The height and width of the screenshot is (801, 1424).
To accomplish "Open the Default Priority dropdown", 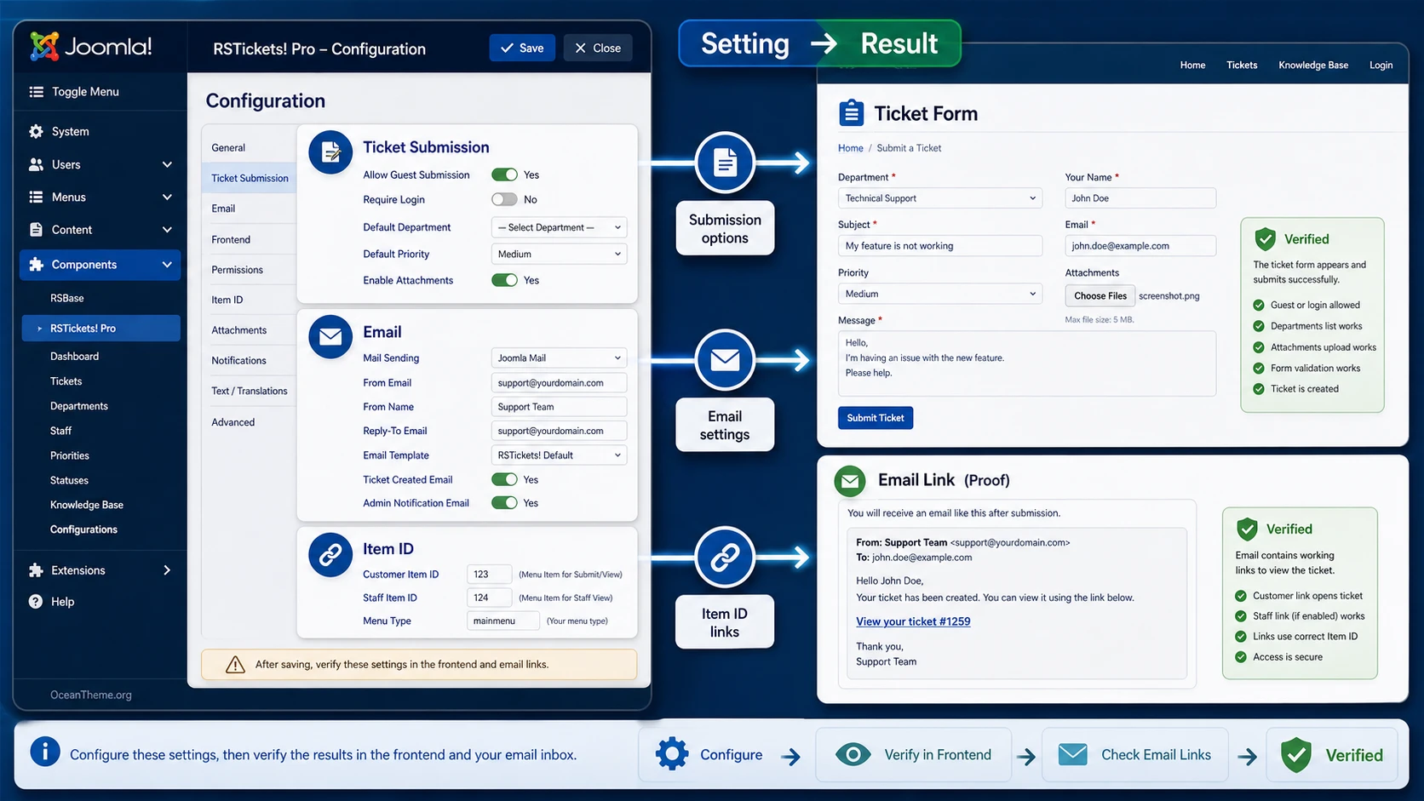I will (x=559, y=254).
